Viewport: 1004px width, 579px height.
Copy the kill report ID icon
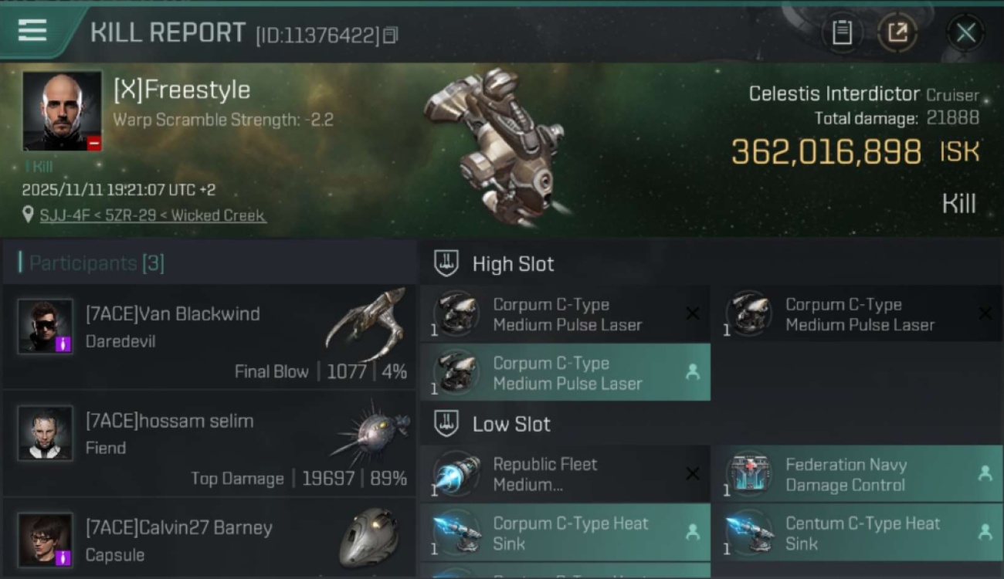[x=391, y=35]
